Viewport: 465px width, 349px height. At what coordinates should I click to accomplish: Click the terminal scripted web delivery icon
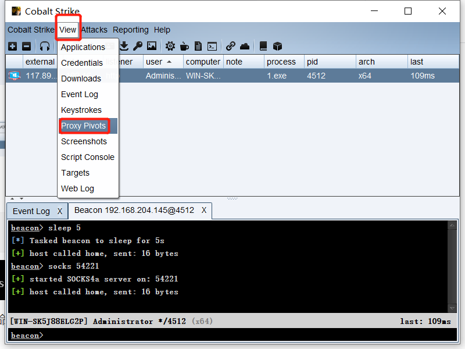coord(212,47)
